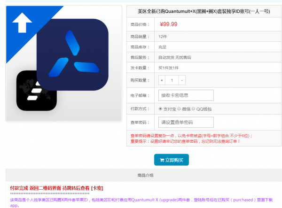282x208 pixels.
Task: Click text 买1件发1件
Action: (169, 68)
